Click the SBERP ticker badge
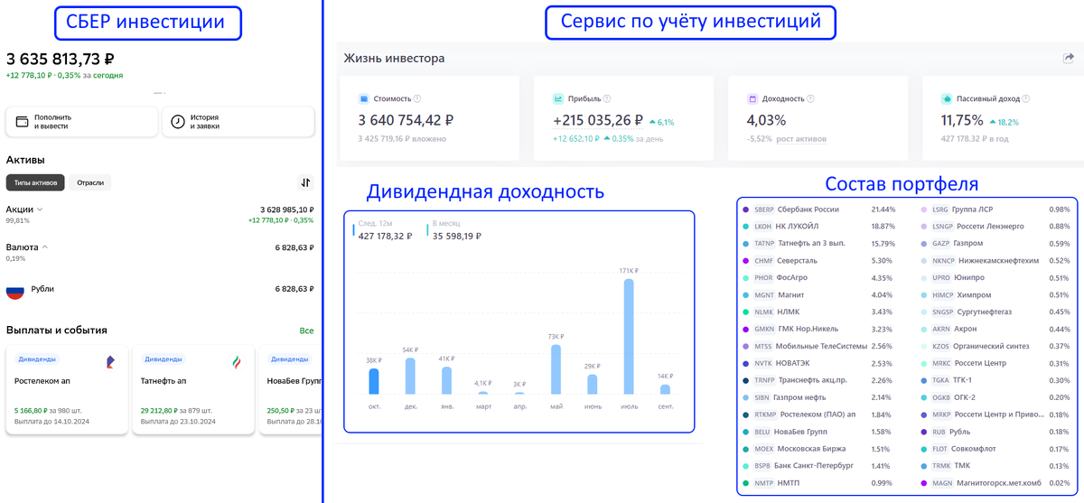The width and height of the screenshot is (1084, 503). 763,210
